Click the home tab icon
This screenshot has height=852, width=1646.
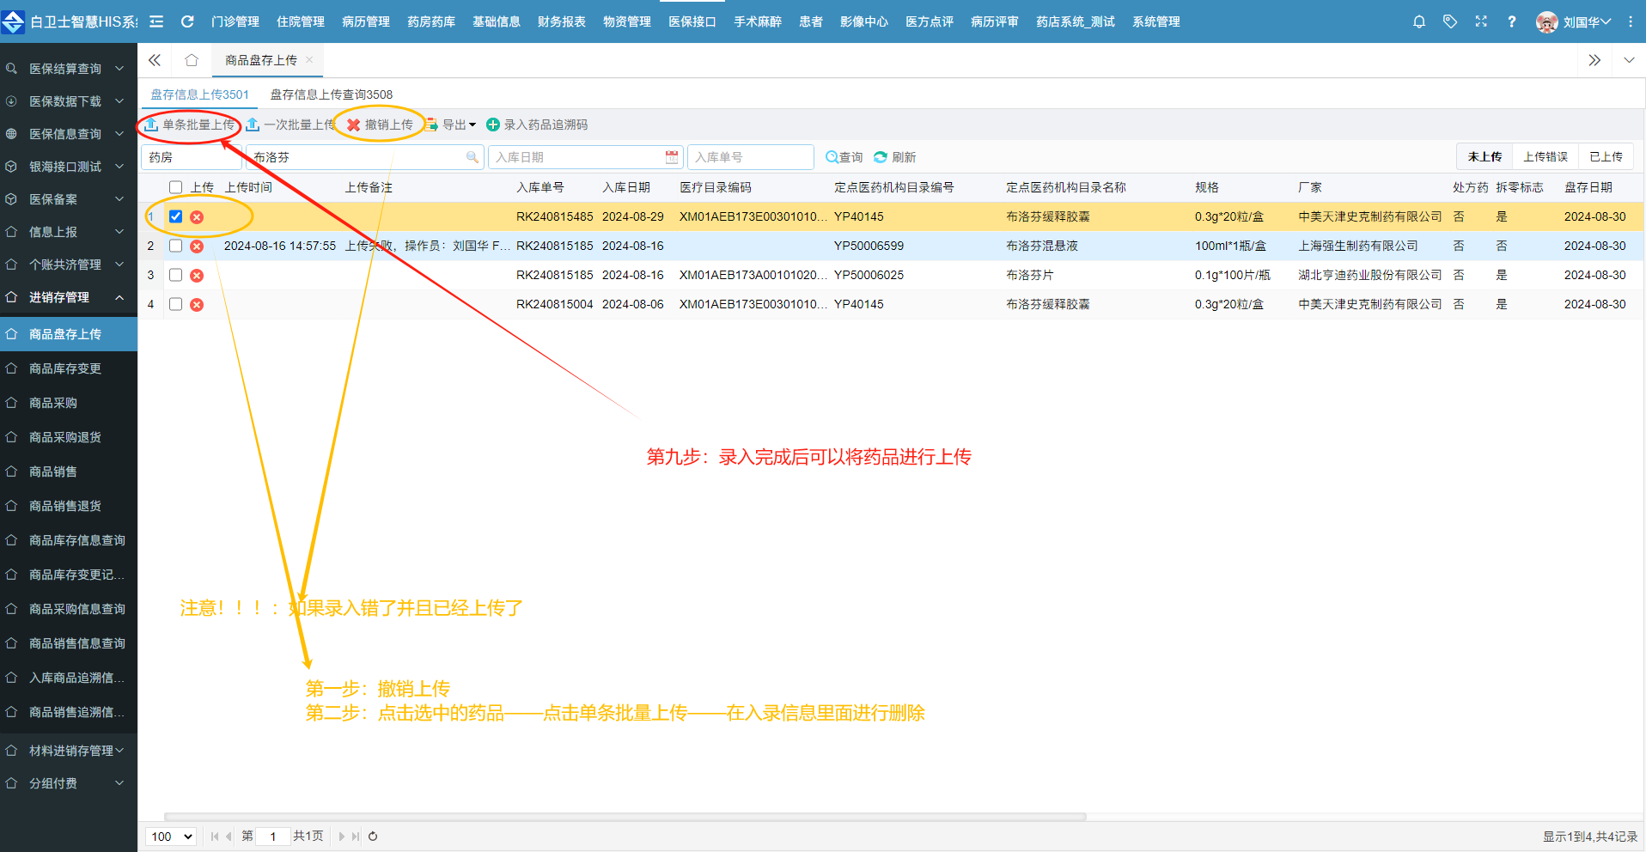click(192, 60)
